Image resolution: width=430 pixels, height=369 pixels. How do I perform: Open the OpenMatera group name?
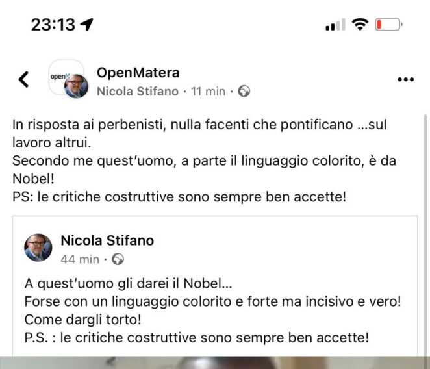138,72
